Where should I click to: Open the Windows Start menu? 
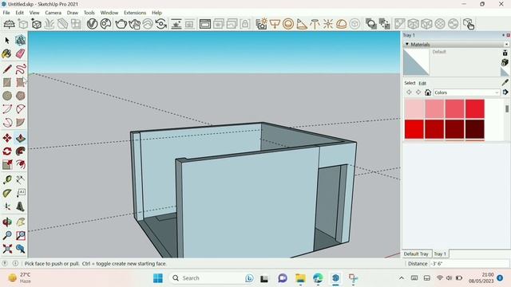click(158, 278)
